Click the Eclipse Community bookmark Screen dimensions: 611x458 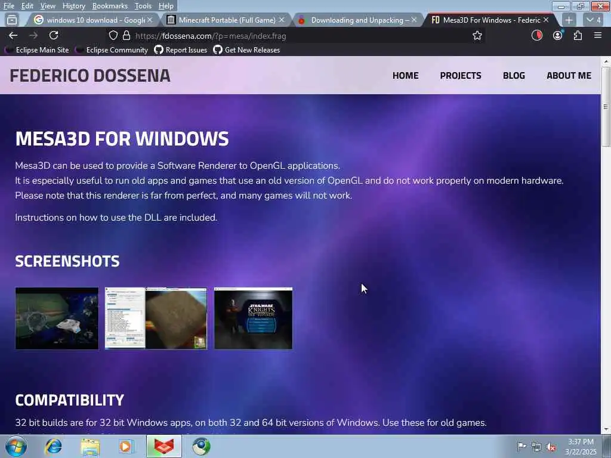(x=112, y=50)
